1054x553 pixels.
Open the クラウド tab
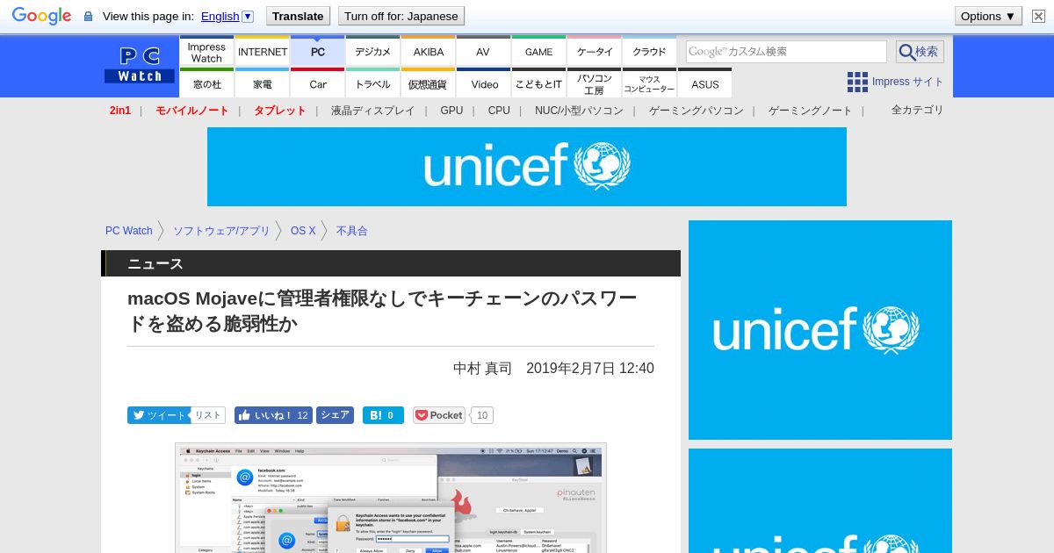tap(649, 52)
